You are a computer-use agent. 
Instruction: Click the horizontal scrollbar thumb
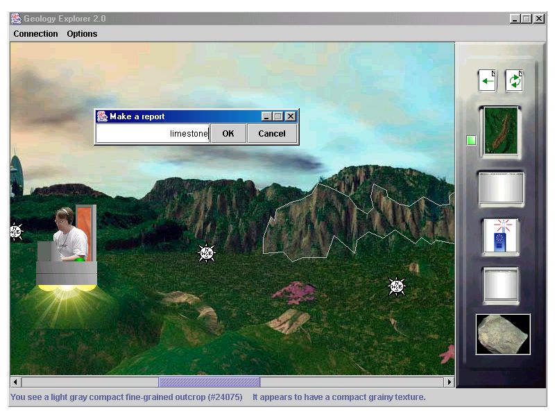click(209, 382)
